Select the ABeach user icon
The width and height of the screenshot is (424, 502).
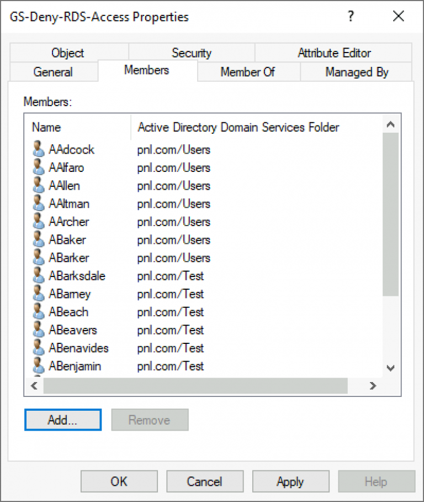click(38, 312)
